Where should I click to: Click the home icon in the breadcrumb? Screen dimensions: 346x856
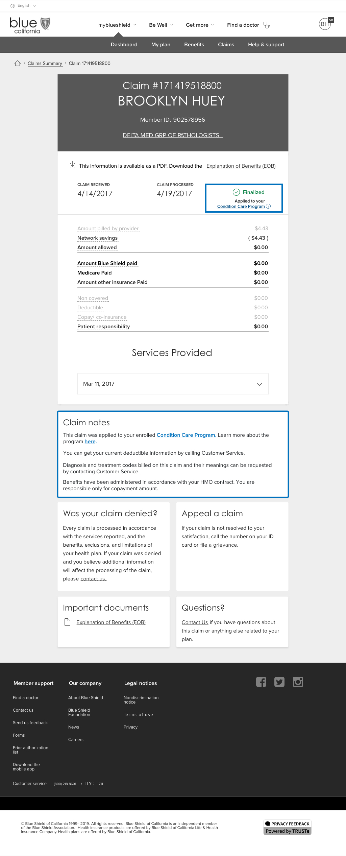(18, 63)
